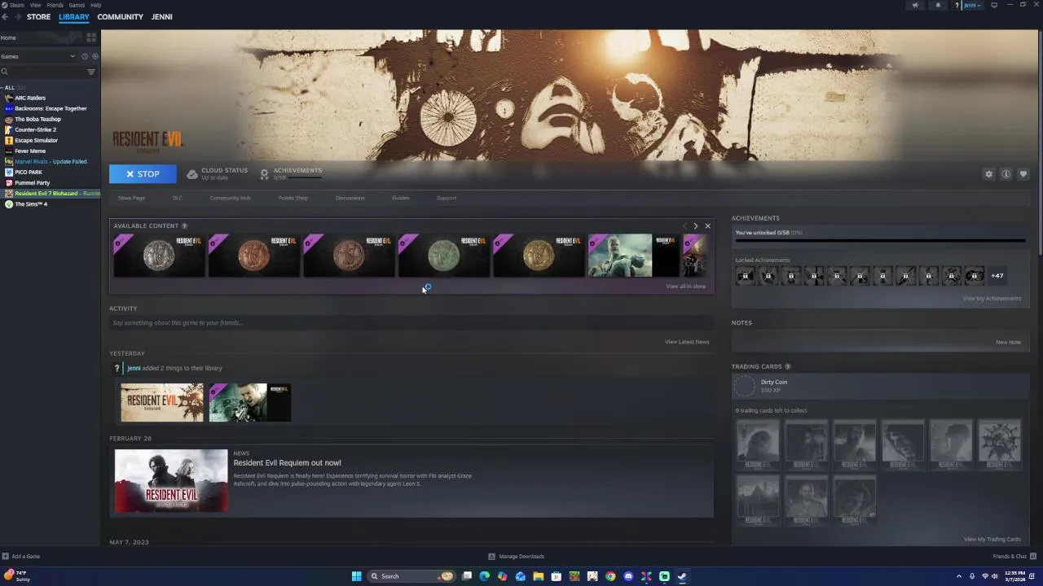Open the notifications bell

938,5
